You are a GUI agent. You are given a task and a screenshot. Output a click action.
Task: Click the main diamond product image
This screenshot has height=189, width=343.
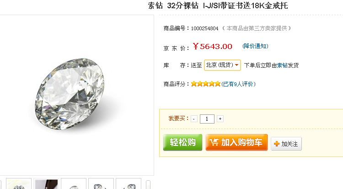pos(70,94)
